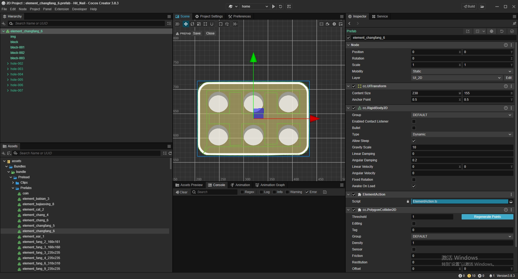Image resolution: width=518 pixels, height=279 pixels.
Task: Click the refresh icon in Assets panel
Action: point(170,153)
